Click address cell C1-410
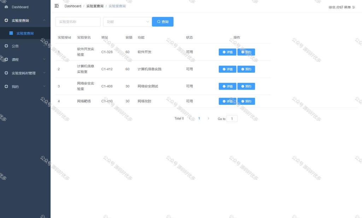The image size is (362, 218). click(x=107, y=101)
